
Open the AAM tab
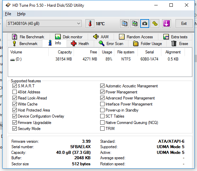101,37
